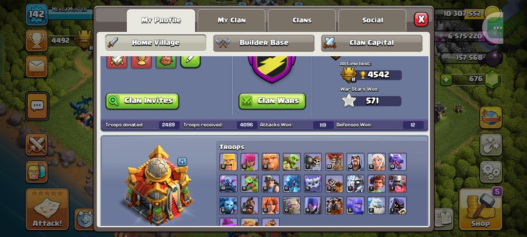Click the Clan Invites button

tap(143, 101)
